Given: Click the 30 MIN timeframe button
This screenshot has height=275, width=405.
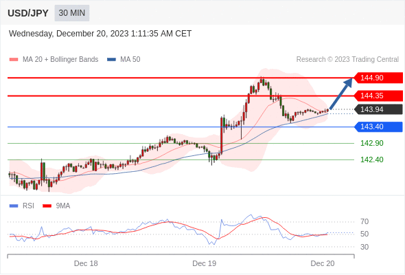Looking at the screenshot, I should click(x=72, y=13).
